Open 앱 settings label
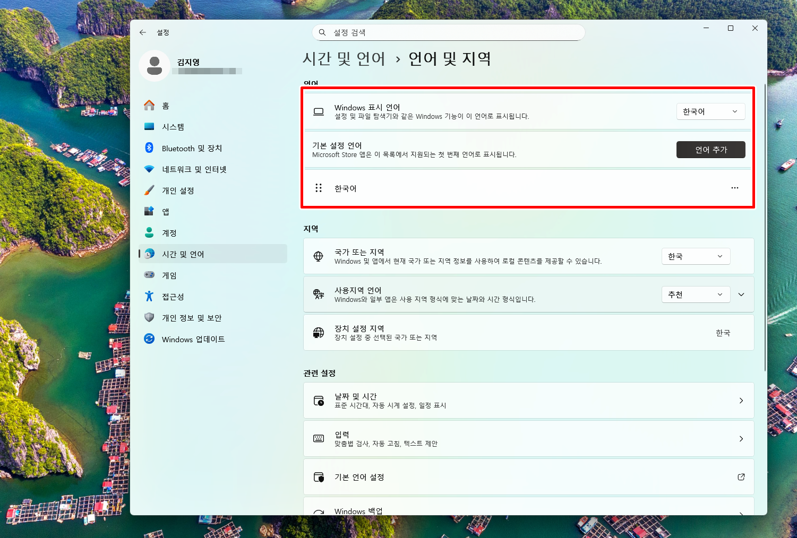 click(166, 212)
